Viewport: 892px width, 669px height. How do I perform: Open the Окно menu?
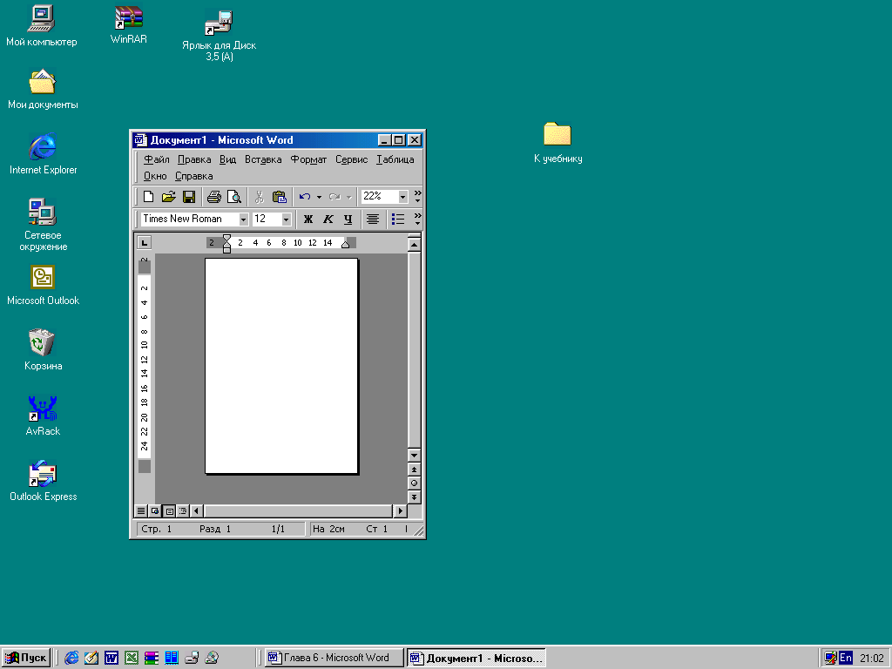155,176
